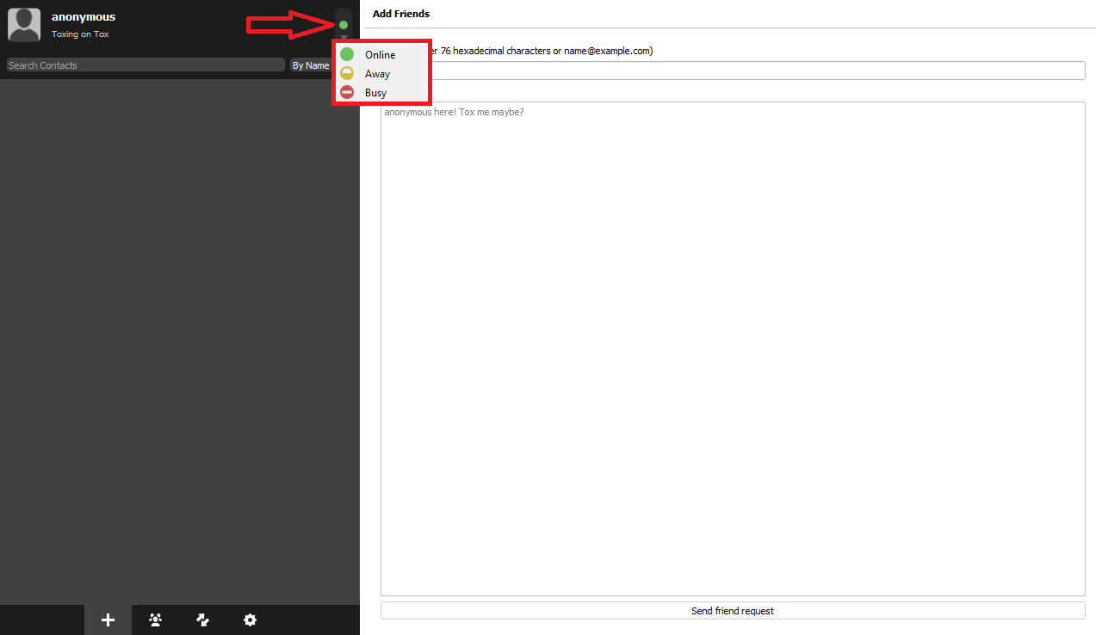Focus the Search Contacts field
Viewport: 1096px width, 635px height.
pos(145,65)
